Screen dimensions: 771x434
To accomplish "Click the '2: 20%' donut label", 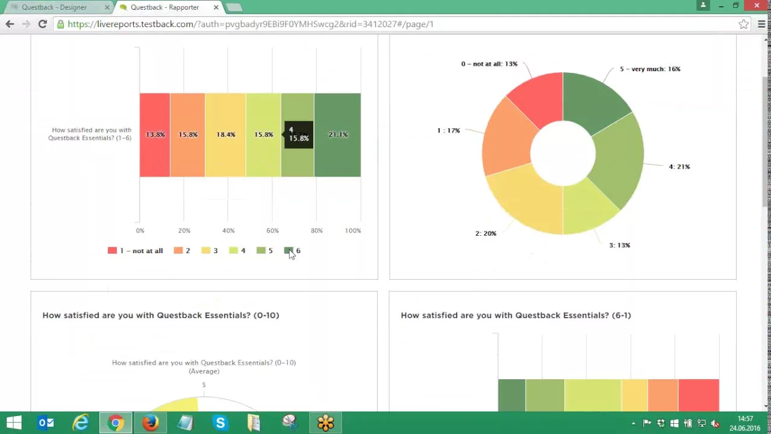I will 485,233.
